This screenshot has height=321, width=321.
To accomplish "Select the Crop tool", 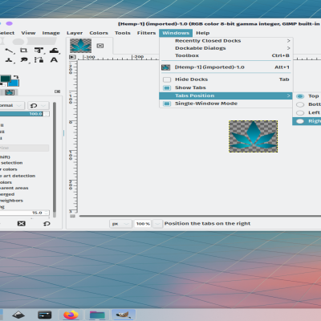I will (24, 51).
